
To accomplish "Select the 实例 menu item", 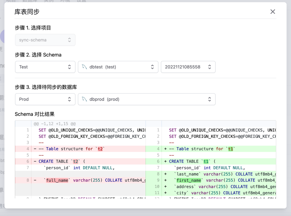I will pos(48,1).
